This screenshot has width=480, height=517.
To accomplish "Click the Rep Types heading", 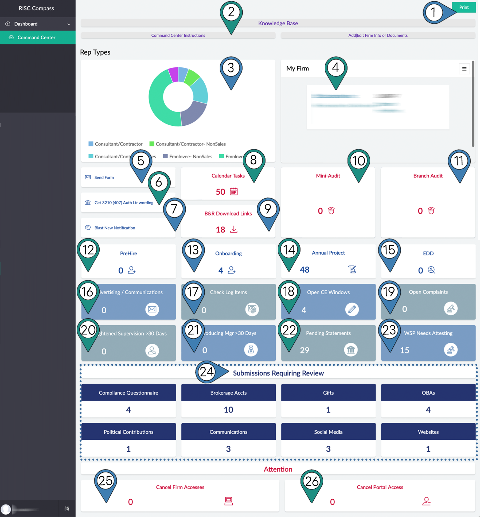I will (x=95, y=52).
